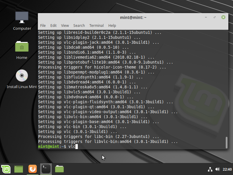Screen dimensions: 233x175
Task: Click 'Processing triggers for hicolor-icon-theme' line
Action: pyautogui.click(x=102, y=67)
